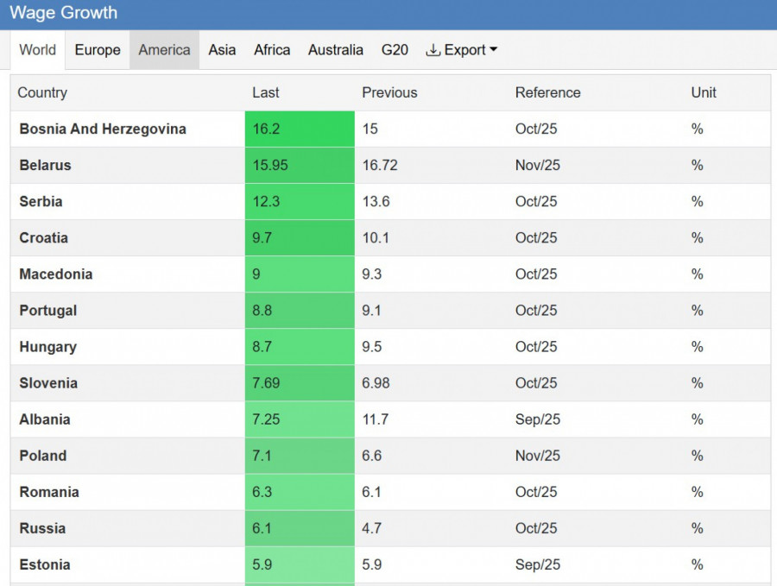Click the Belarus country link
Viewport: 777px width, 586px height.
45,166
